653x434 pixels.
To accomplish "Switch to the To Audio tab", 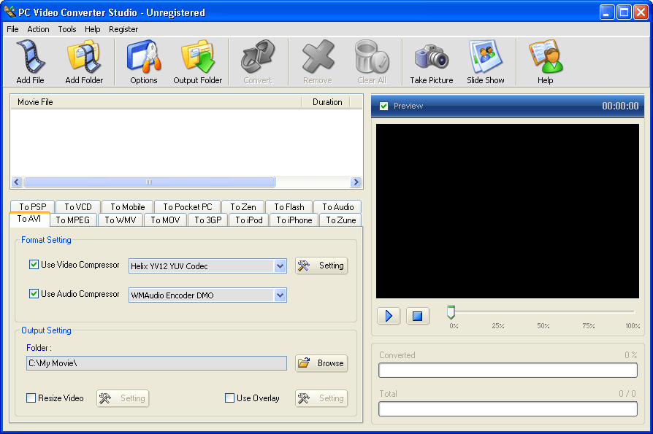I will pos(337,206).
